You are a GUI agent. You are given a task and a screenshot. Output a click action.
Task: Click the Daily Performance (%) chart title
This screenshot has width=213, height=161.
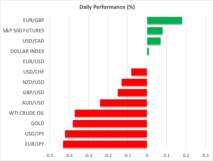click(106, 7)
